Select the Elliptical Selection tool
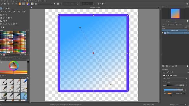 (x=4, y=24)
